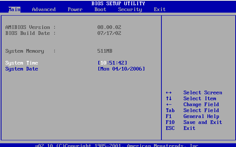
Task: Click General Help text
Action: tap(201, 117)
